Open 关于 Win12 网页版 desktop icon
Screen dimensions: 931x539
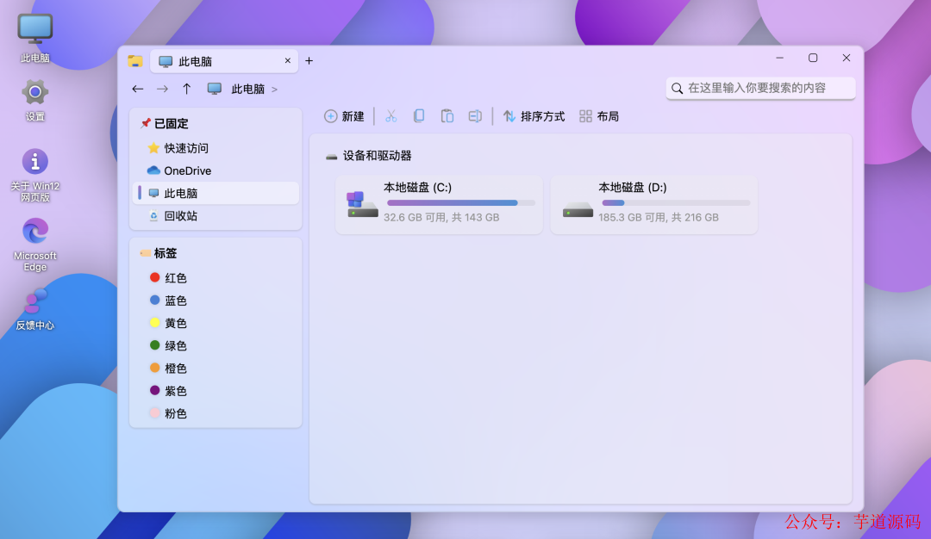35,175
